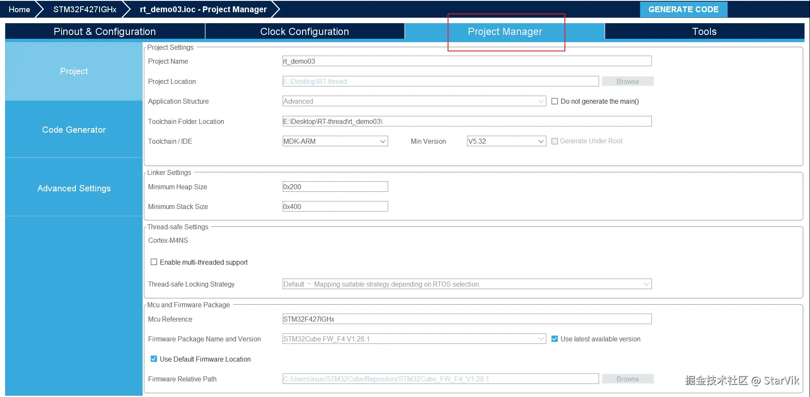Click the GENERATE CODE button

point(683,9)
